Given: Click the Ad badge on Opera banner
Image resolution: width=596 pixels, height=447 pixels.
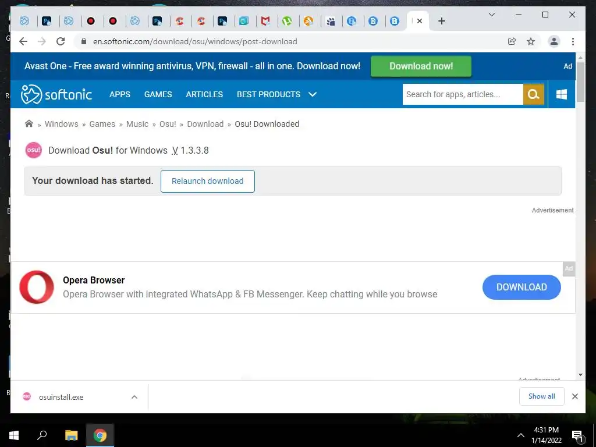Looking at the screenshot, I should click(569, 268).
